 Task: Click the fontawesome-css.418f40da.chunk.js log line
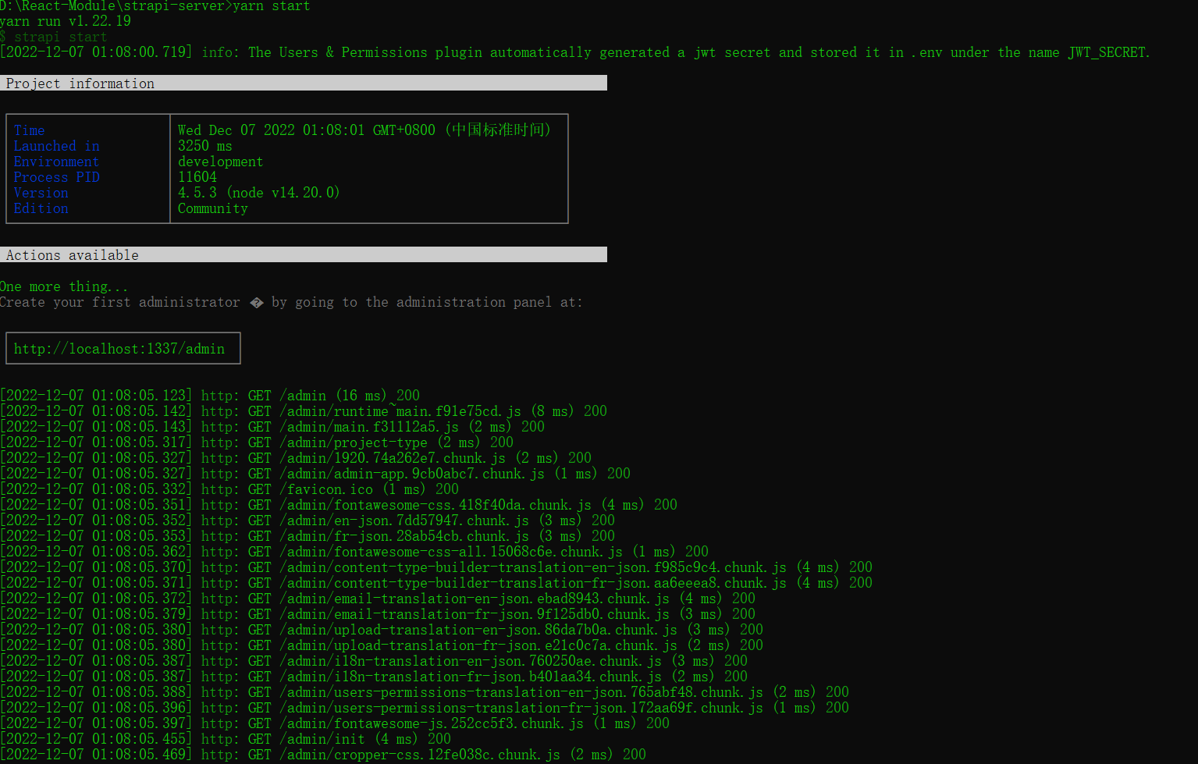(x=339, y=505)
